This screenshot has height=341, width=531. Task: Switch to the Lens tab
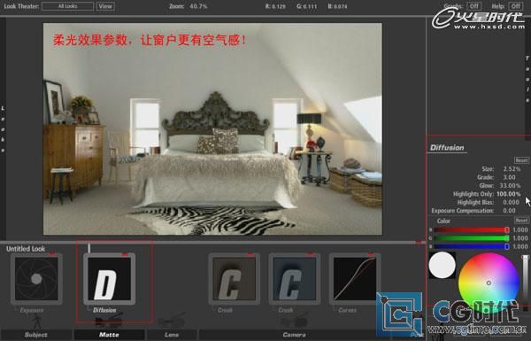click(172, 335)
